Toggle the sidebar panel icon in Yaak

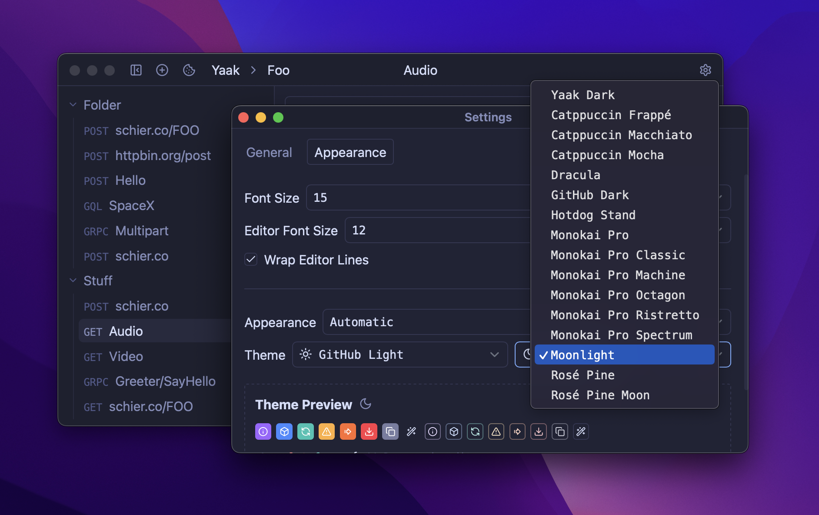pos(136,70)
